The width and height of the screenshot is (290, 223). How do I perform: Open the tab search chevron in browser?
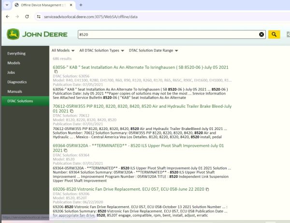click(x=7, y=5)
